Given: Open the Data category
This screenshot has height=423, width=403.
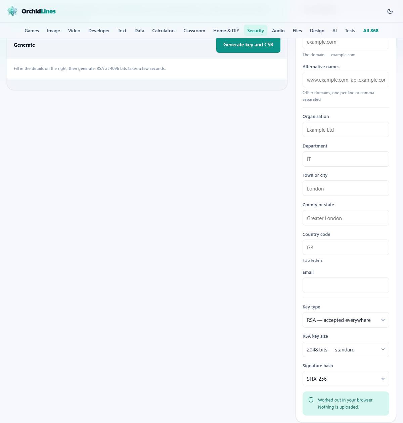Looking at the screenshot, I should [139, 31].
